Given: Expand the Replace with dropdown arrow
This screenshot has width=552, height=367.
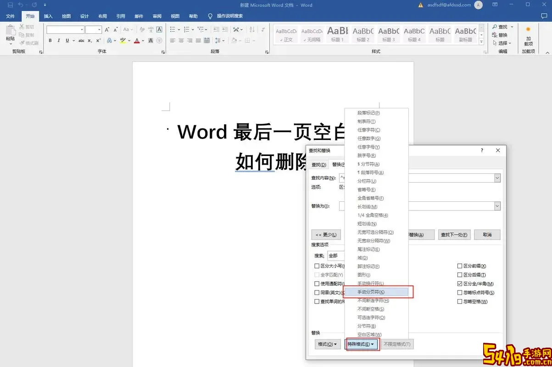Looking at the screenshot, I should [497, 206].
